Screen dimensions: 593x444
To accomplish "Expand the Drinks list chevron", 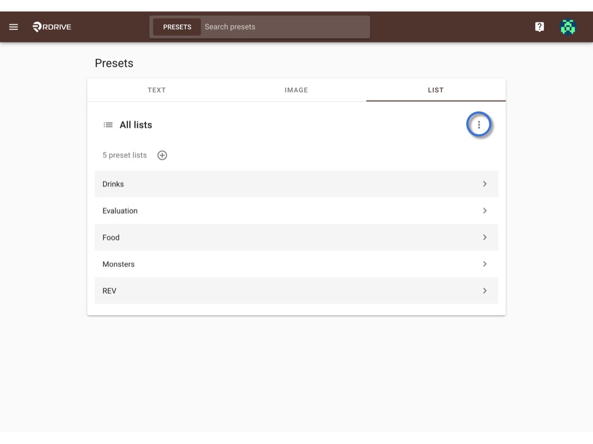I will click(x=485, y=184).
